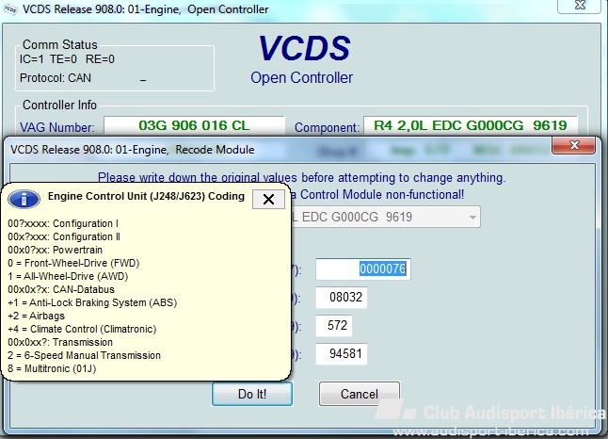Click the '00?xxxx: Configuration I' line
Screen dimensions: 608x439
(63, 223)
